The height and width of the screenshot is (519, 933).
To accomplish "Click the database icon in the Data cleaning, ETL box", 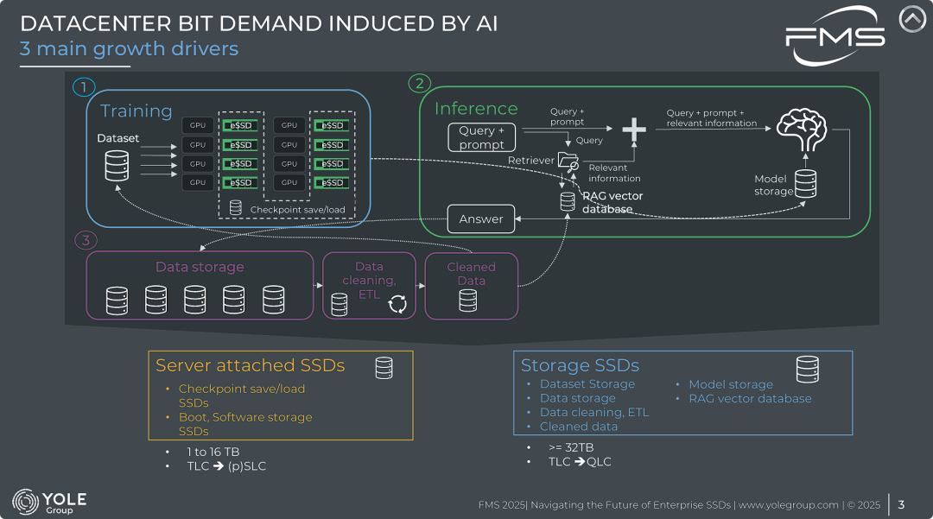I will click(x=340, y=304).
